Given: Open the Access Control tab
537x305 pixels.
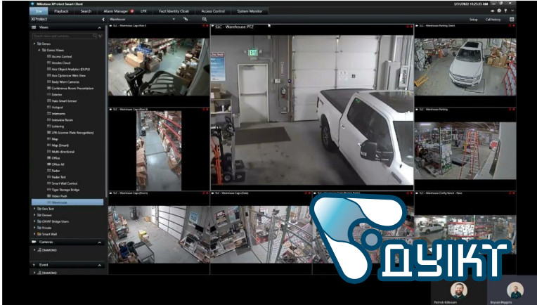Looking at the screenshot, I should [x=213, y=11].
